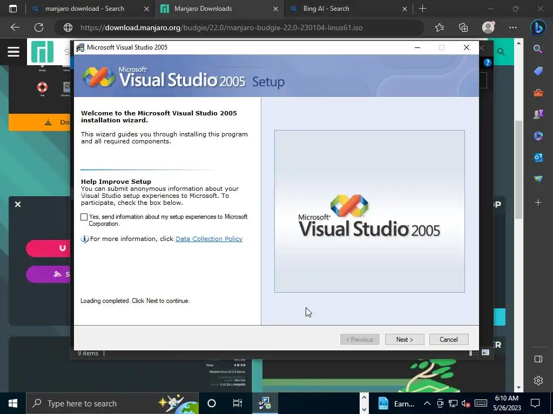Click the Visual Studio setup title bar icon
This screenshot has height=414, width=553.
click(x=80, y=47)
